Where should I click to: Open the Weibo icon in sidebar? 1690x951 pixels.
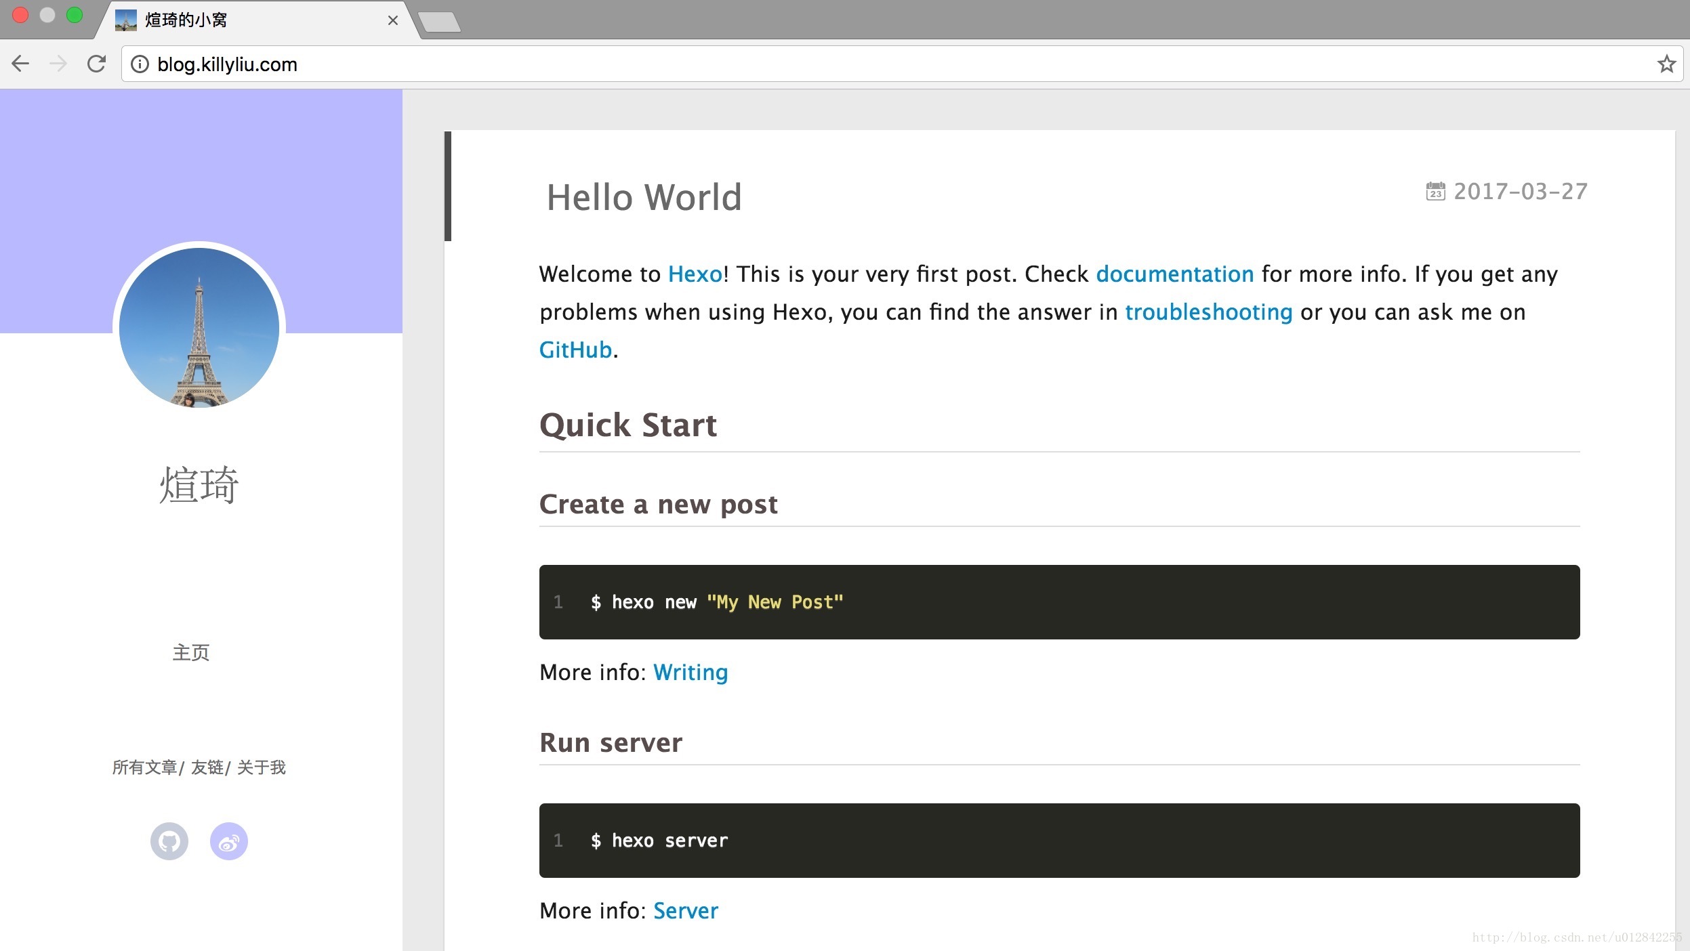click(229, 841)
